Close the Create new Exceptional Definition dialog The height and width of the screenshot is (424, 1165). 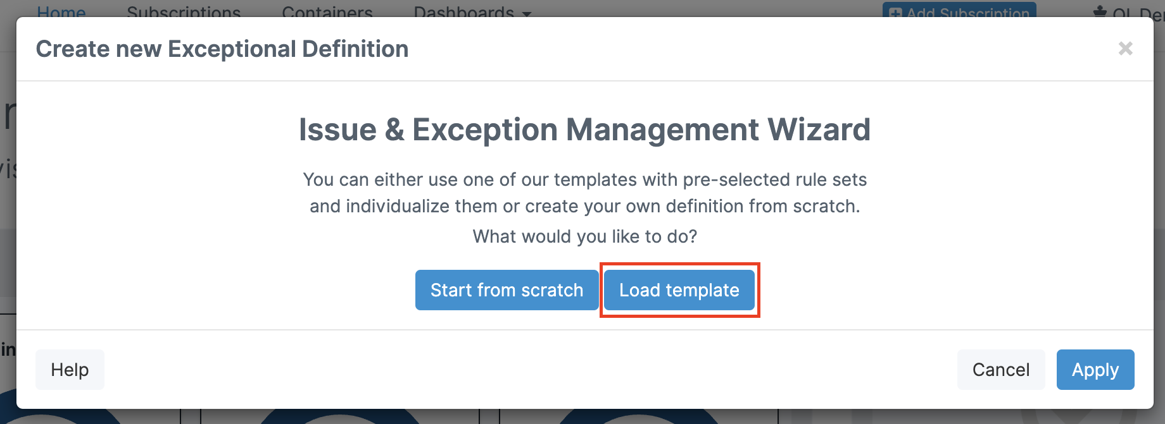[1125, 49]
